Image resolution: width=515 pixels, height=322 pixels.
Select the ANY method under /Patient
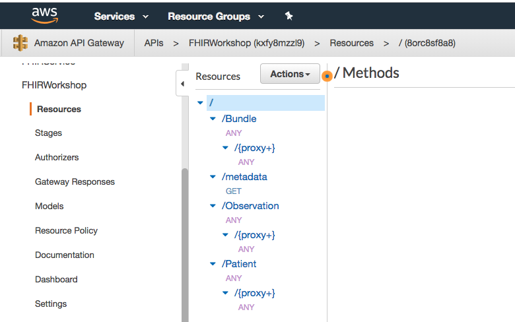pos(234,278)
